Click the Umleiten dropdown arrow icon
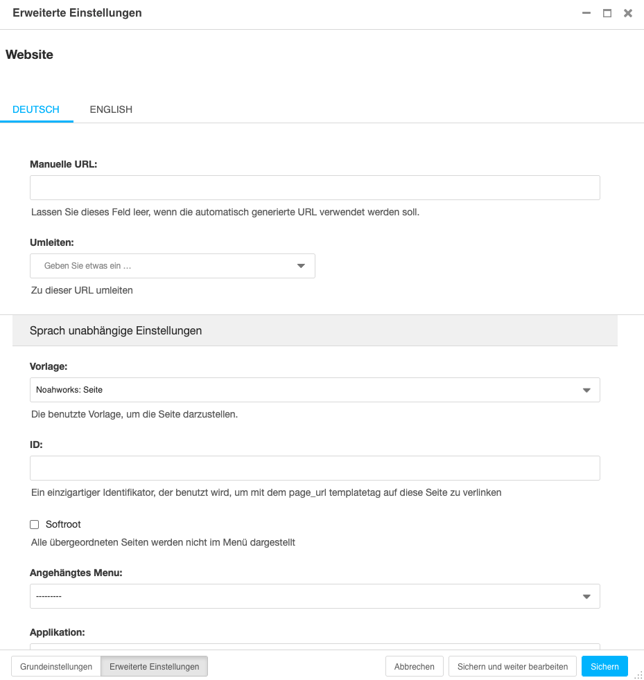Screen dimensions: 644x680 (x=301, y=265)
